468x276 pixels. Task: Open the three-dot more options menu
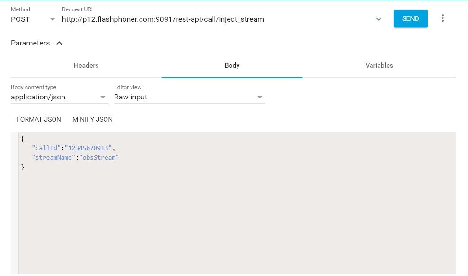[443, 18]
